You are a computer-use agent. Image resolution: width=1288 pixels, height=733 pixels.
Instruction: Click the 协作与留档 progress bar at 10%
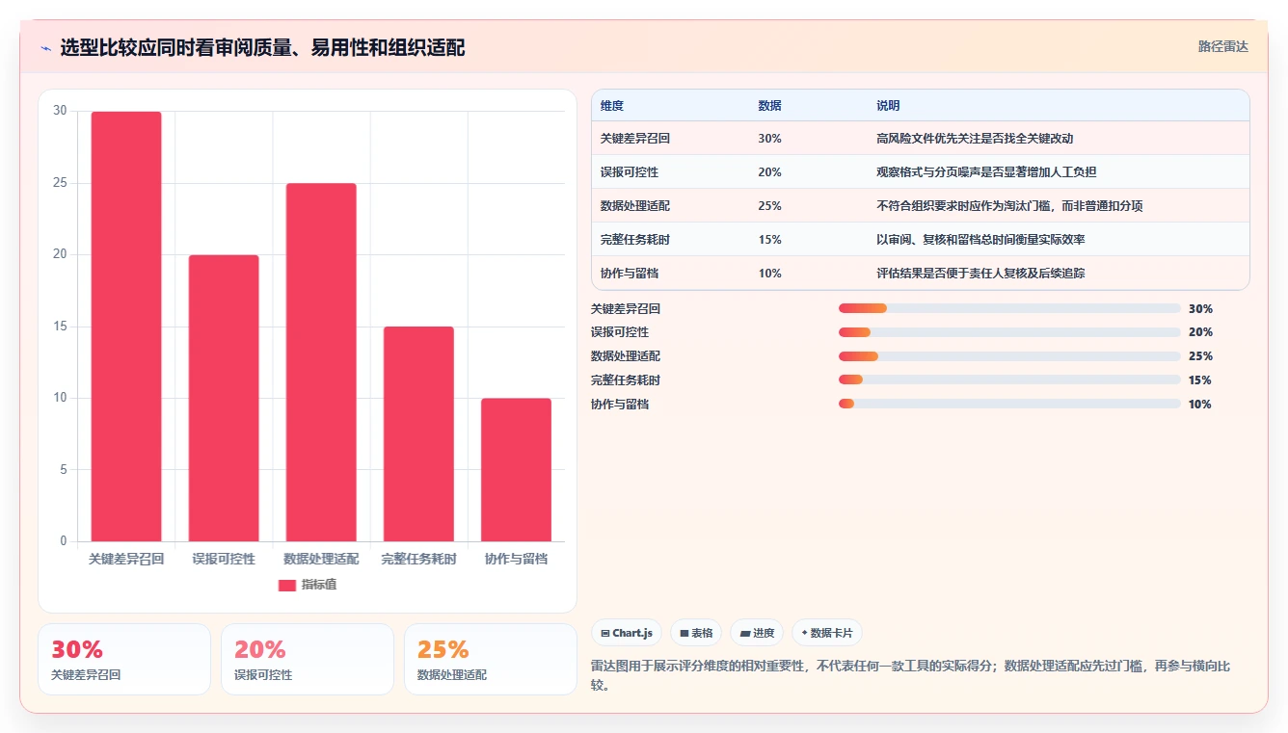(1009, 404)
